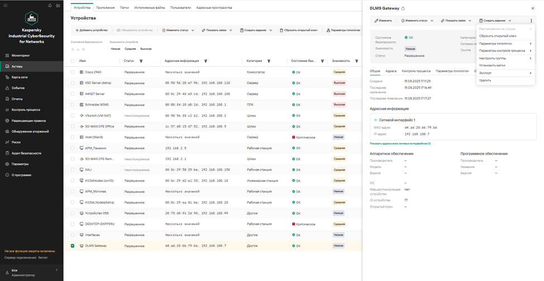Open the Исполняемые файлы tab
Image resolution: width=544 pixels, height=281 pixels.
tap(150, 8)
